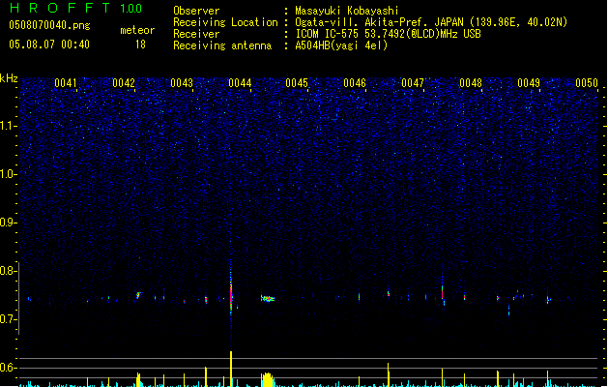The height and width of the screenshot is (387, 608).
Task: Click the observer name Masayuki Kobayashi
Action: click(x=347, y=11)
